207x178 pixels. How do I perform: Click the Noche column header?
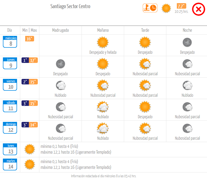[187, 30]
